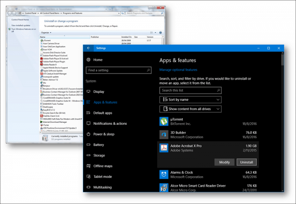
Task: Click the Uninstall button for Adobe Acrobat
Action: click(x=247, y=162)
